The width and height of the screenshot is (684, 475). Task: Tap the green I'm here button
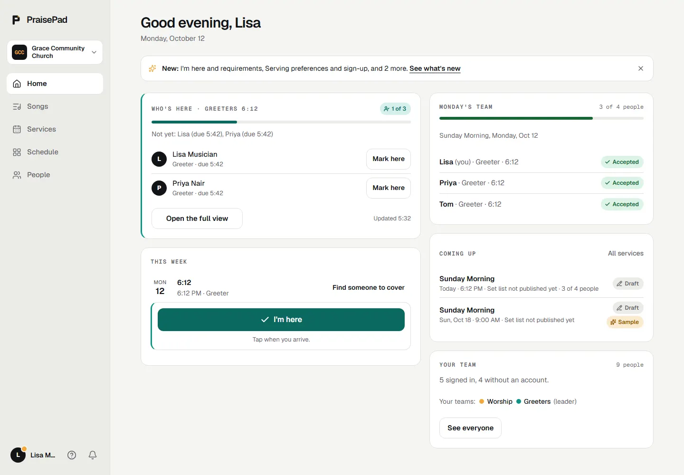click(281, 320)
